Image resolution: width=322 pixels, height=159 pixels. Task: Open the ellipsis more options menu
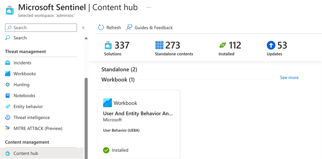click(148, 8)
